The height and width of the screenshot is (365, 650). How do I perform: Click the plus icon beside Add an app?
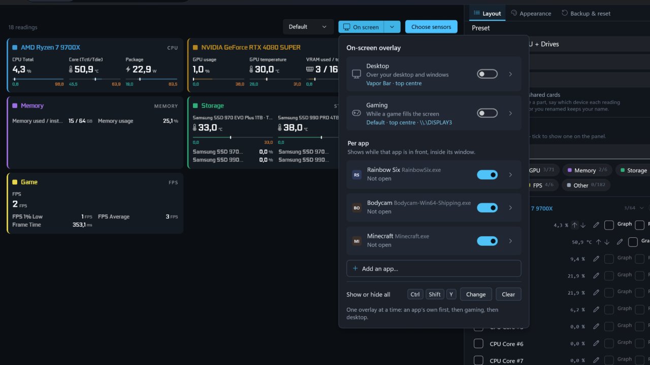355,269
